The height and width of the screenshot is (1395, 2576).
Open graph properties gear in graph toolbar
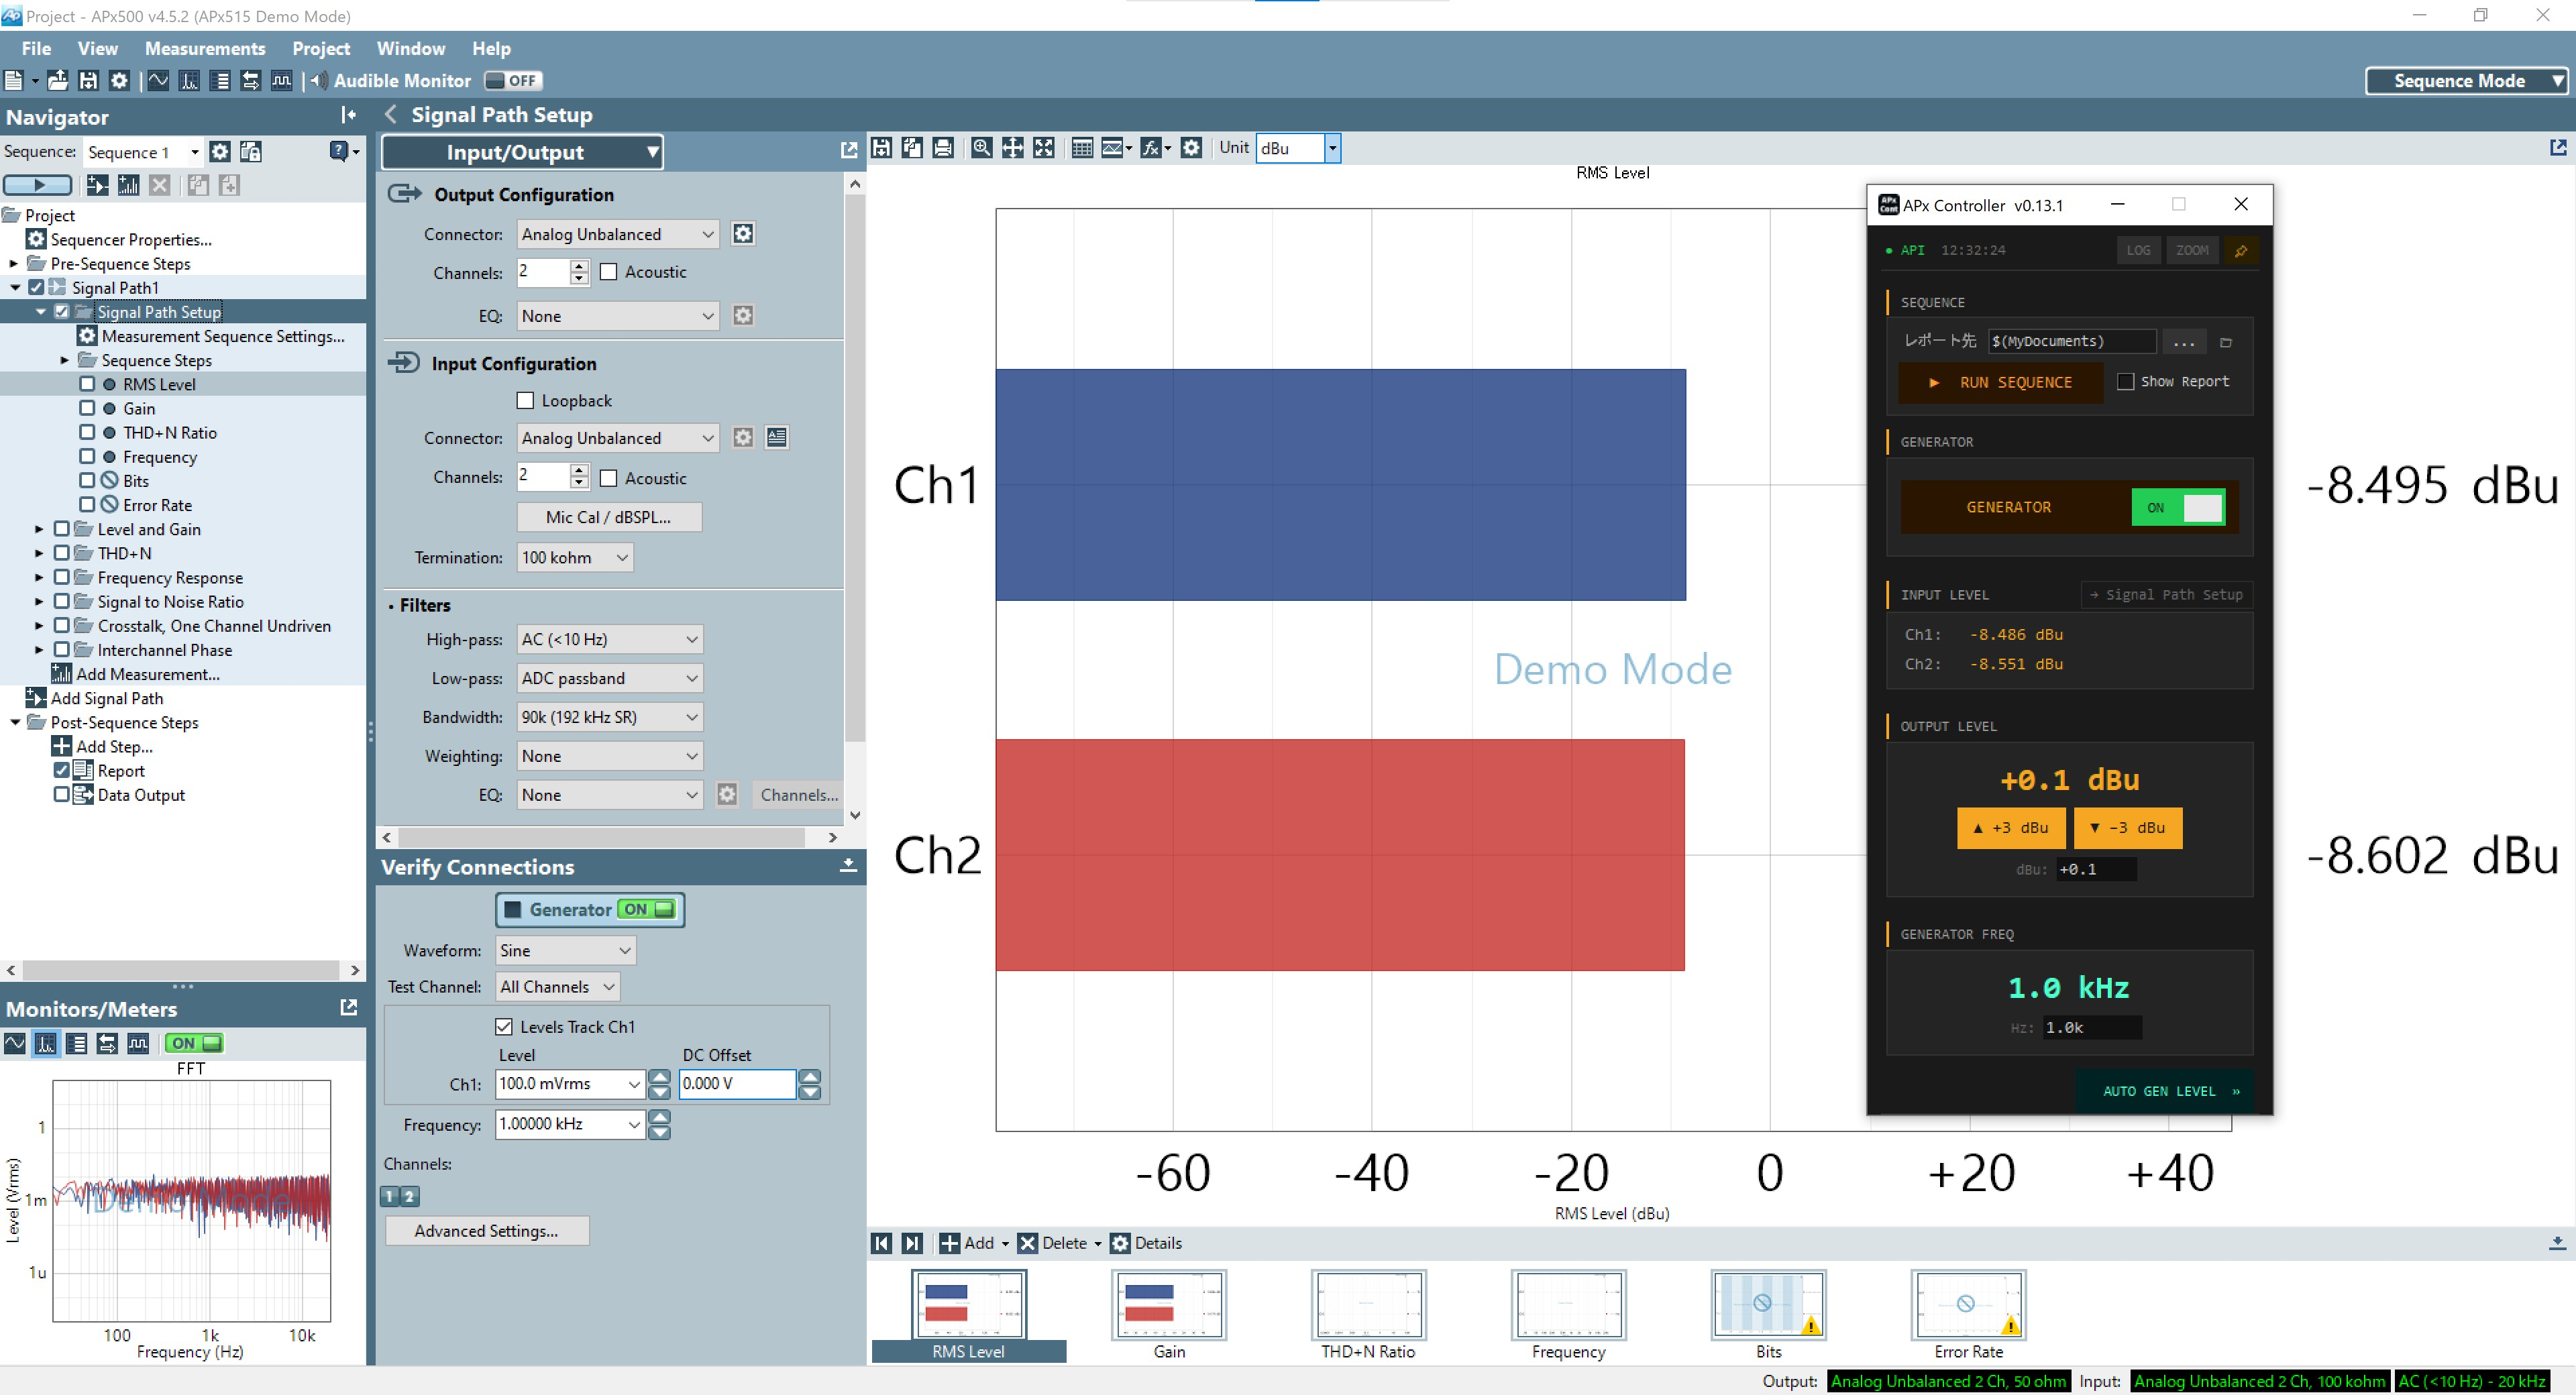[x=1191, y=148]
